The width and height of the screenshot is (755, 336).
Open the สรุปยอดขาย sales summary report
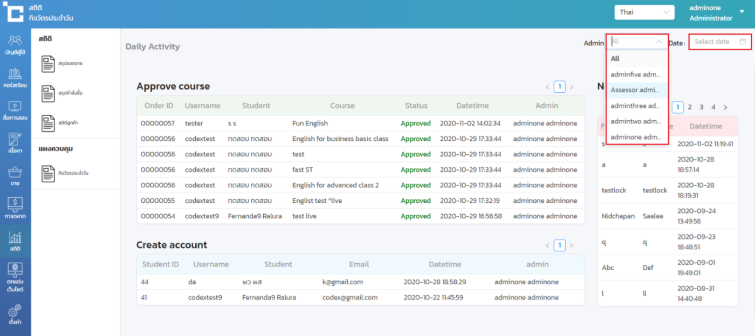coord(62,64)
